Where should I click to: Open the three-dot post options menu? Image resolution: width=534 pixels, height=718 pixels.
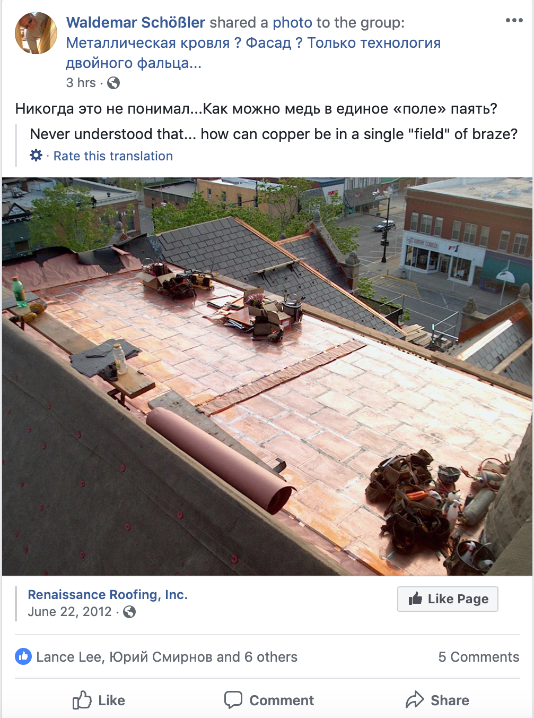pos(514,20)
